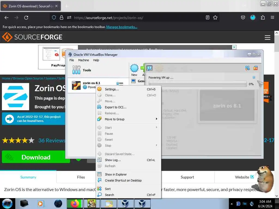Select Show in Explorer menu entry
The image size is (279, 209).
[129, 174]
